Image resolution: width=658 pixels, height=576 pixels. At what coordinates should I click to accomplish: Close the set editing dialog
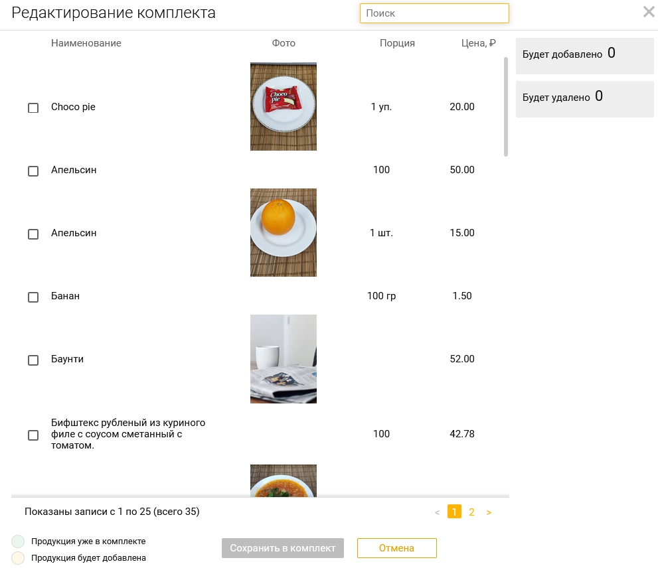pyautogui.click(x=649, y=12)
